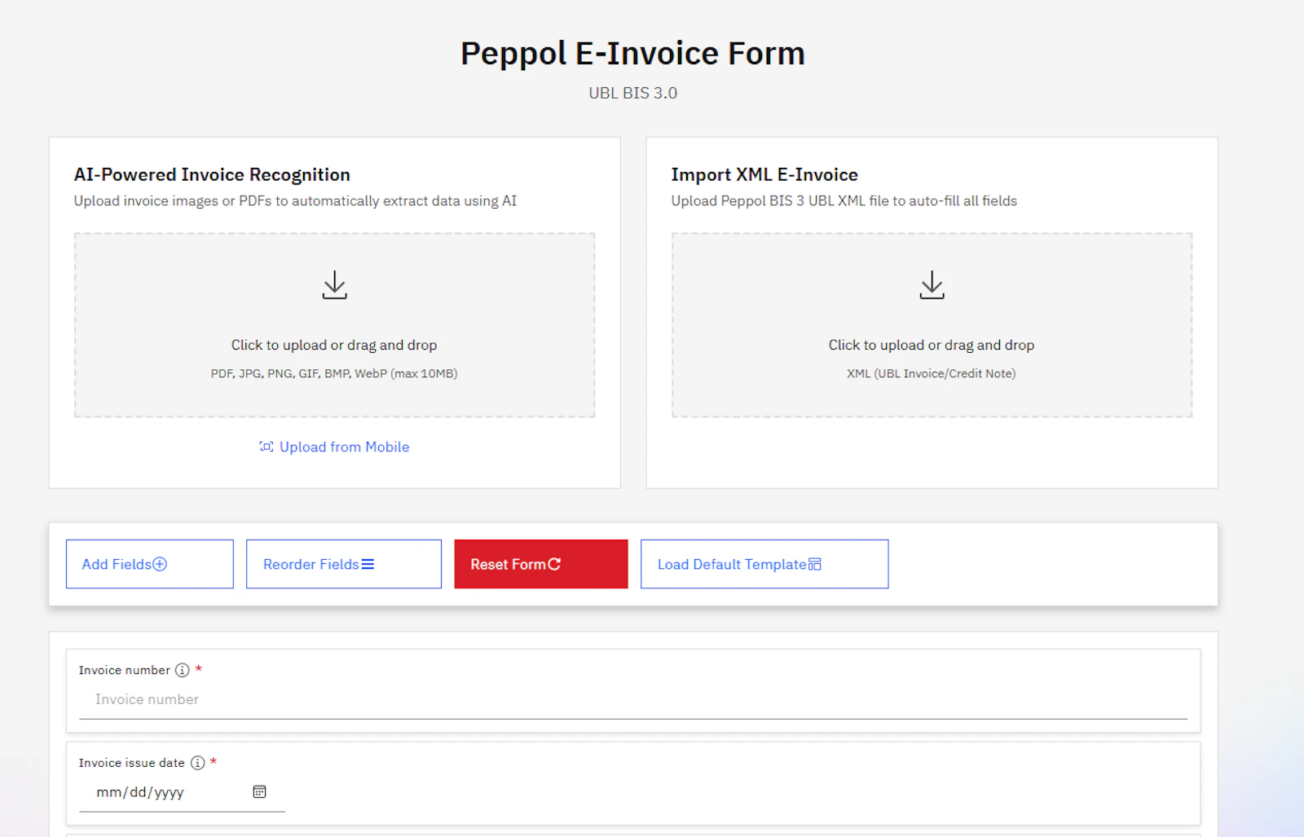Click the AI invoice image upload drop zone
The image size is (1304, 837).
click(334, 325)
